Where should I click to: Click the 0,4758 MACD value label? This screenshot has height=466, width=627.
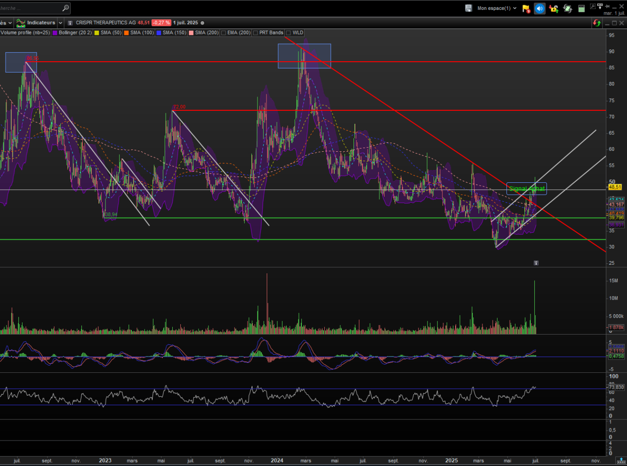[x=616, y=356]
